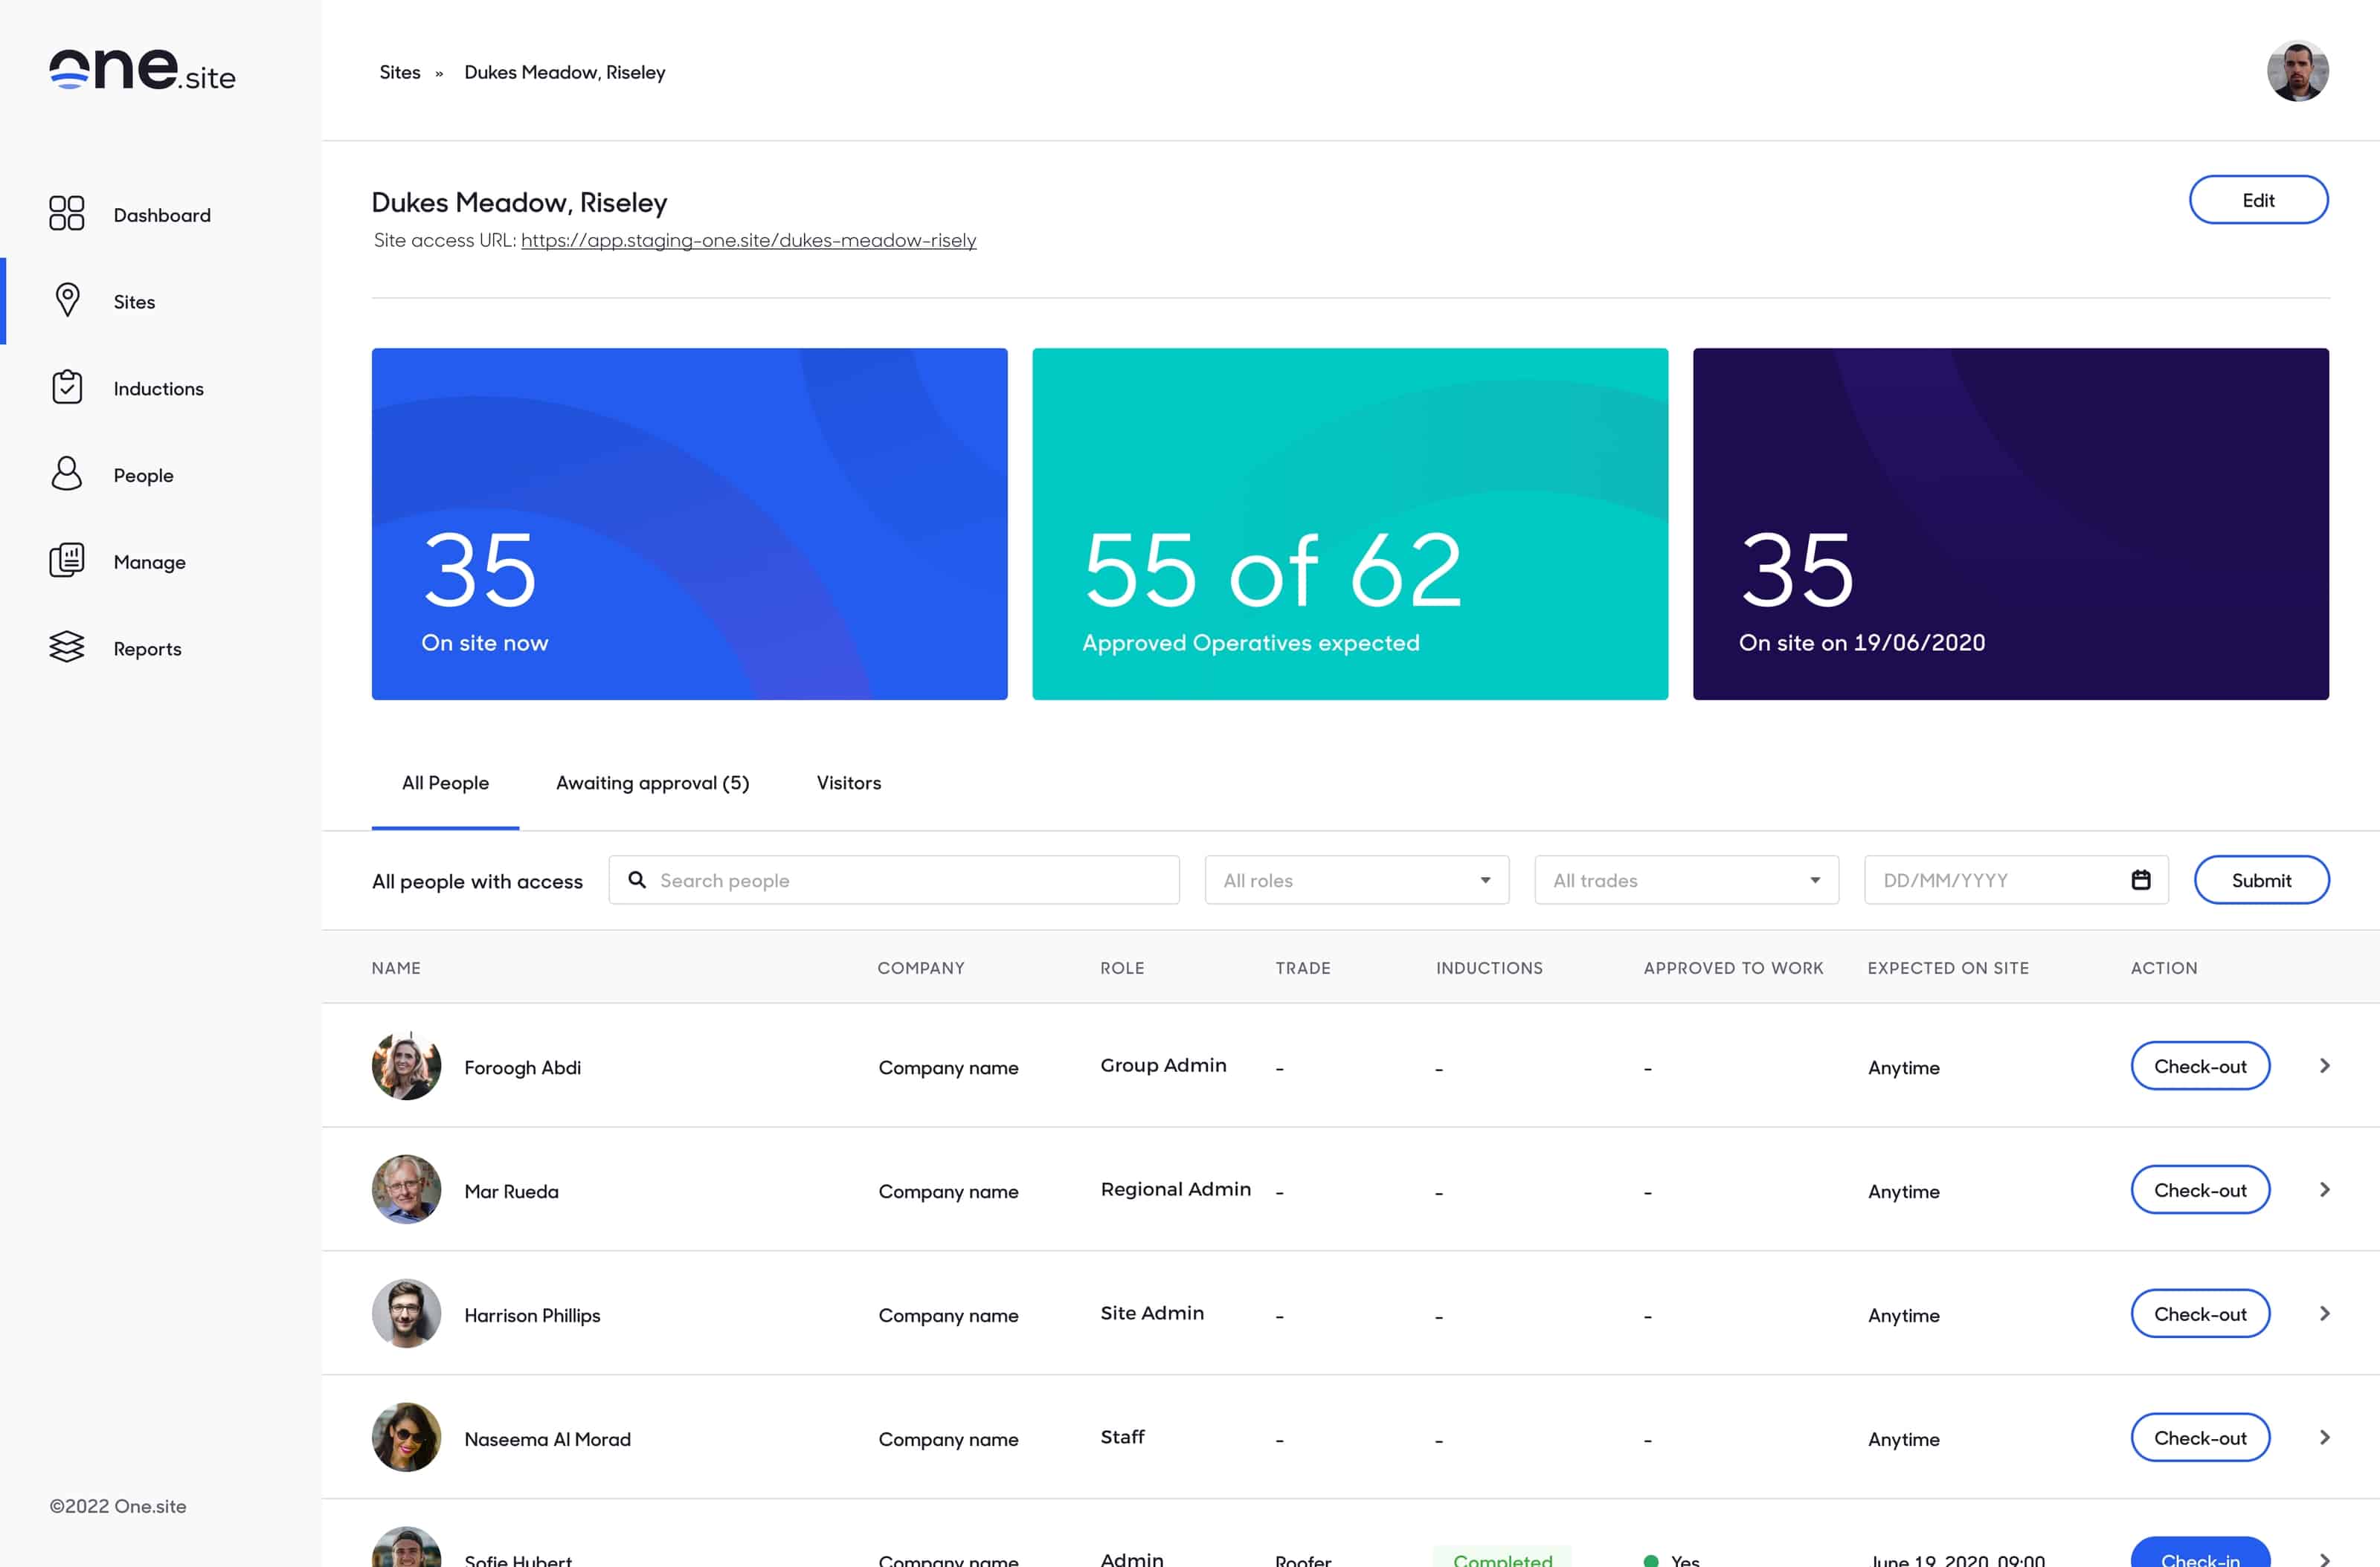This screenshot has height=1567, width=2380.
Task: Switch to the Visitors tab
Action: [848, 783]
